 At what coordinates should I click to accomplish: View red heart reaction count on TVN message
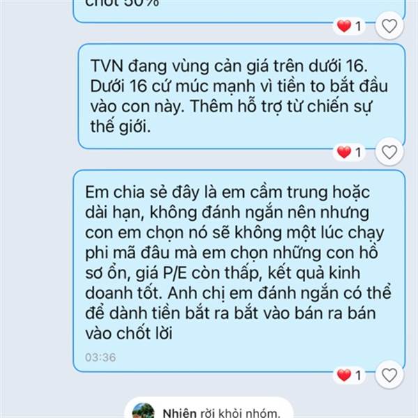point(349,152)
